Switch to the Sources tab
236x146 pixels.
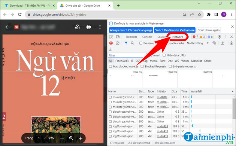161,37
